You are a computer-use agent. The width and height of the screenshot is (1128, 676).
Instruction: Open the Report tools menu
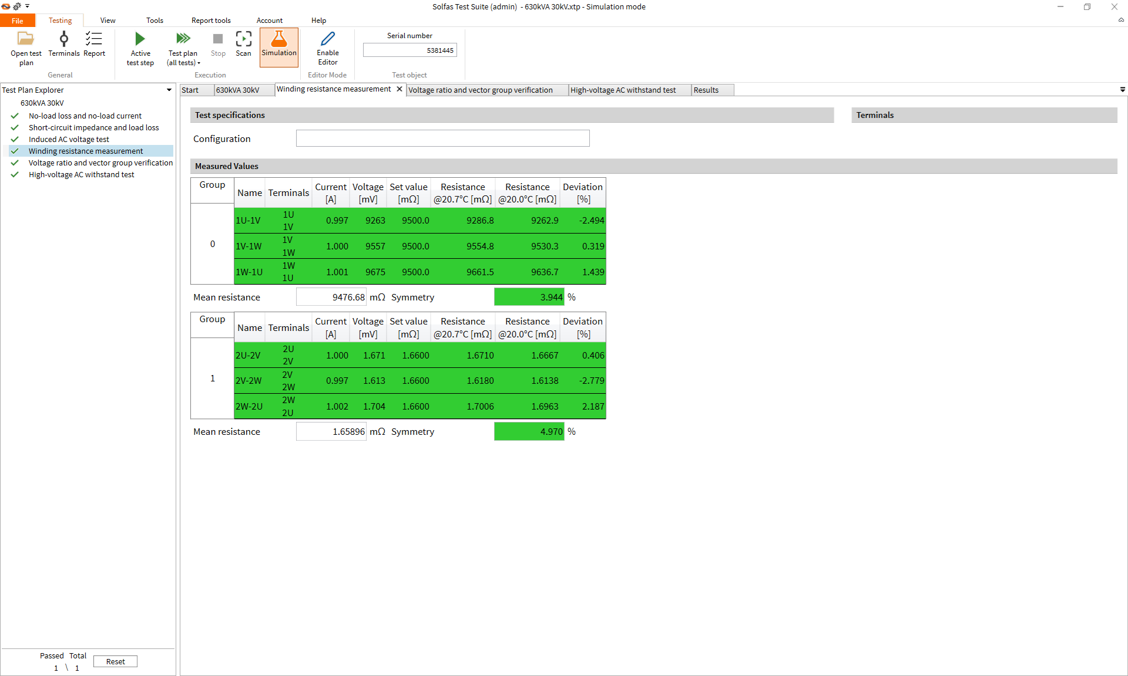point(211,21)
